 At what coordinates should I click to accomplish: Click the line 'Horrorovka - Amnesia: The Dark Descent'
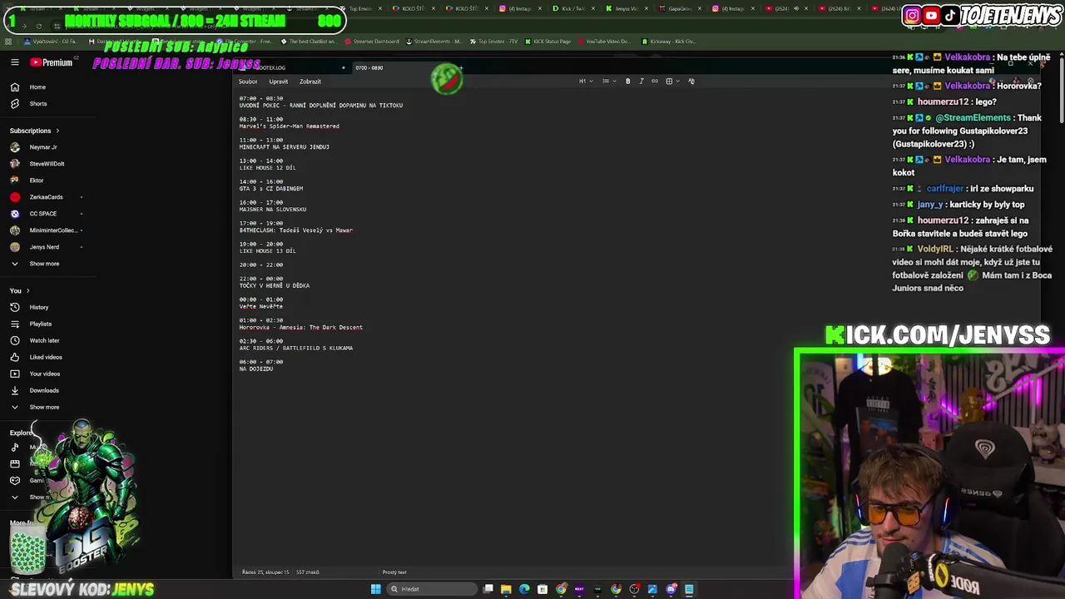point(300,327)
